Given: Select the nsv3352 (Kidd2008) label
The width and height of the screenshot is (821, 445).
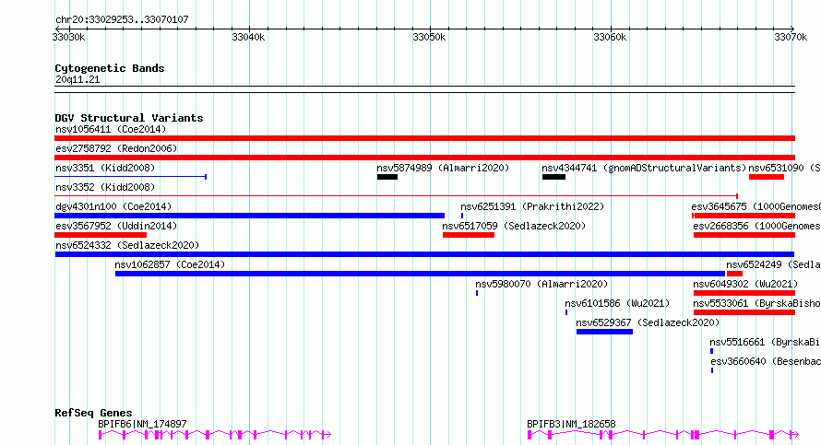Looking at the screenshot, I should click(x=105, y=187).
